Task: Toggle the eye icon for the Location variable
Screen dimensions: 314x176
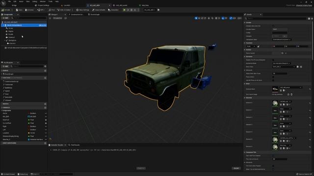Action: pos(46,133)
